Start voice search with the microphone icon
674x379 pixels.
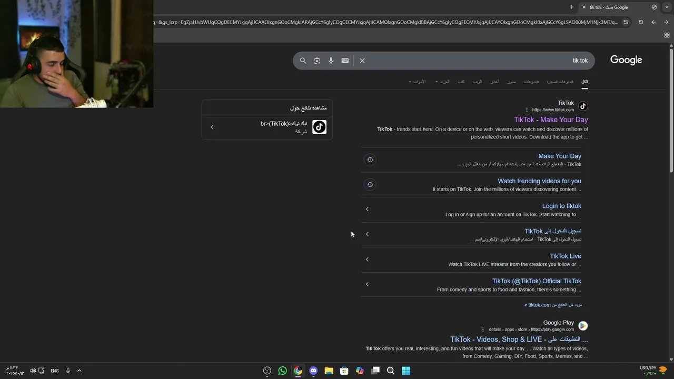(x=331, y=61)
